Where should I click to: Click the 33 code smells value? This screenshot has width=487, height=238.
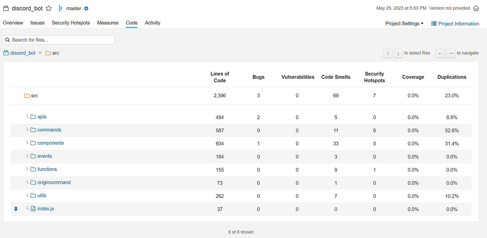[x=336, y=144]
